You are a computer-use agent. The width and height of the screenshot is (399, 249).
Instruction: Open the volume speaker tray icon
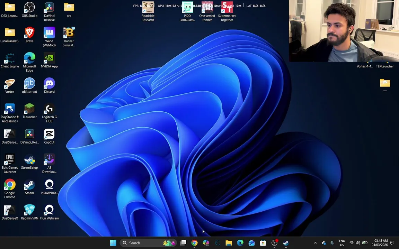pyautogui.click(x=358, y=243)
